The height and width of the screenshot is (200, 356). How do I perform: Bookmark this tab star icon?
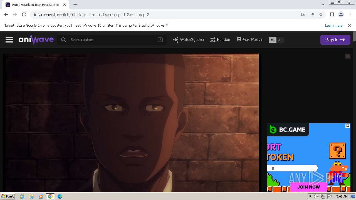point(321,15)
